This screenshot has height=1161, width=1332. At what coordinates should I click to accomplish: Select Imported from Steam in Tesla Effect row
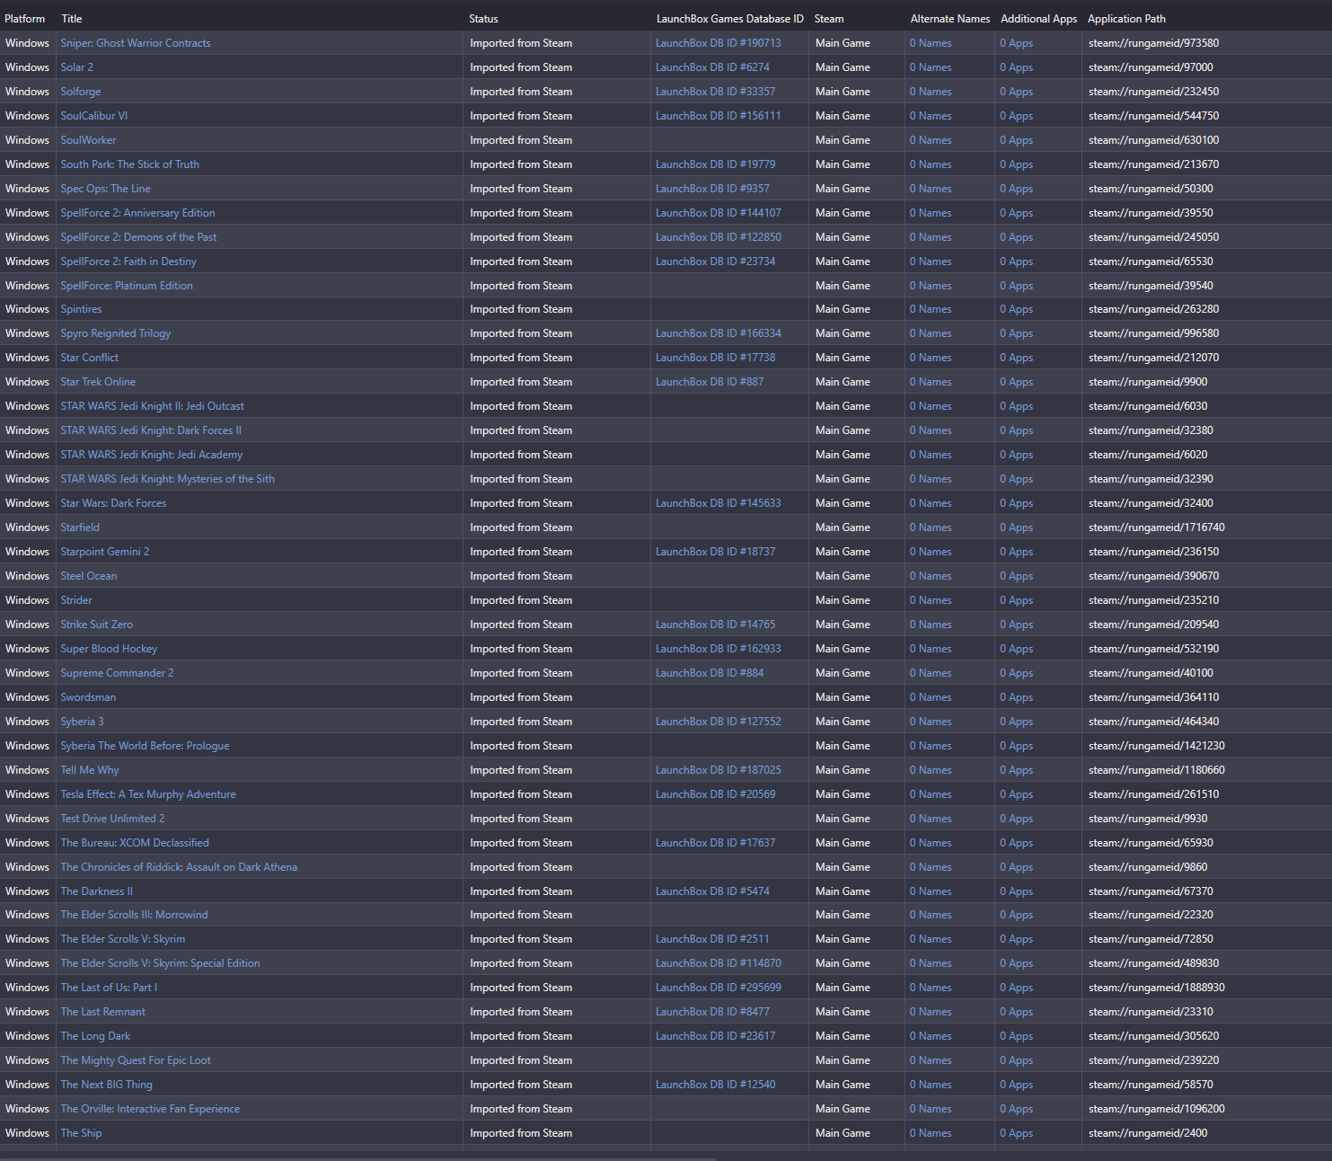521,794
